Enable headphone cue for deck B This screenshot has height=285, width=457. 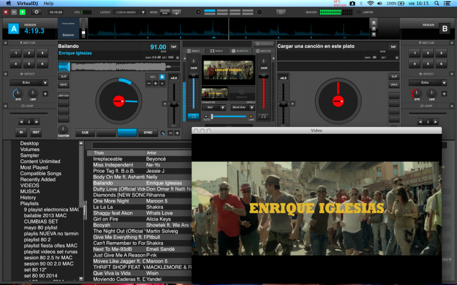click(x=263, y=117)
